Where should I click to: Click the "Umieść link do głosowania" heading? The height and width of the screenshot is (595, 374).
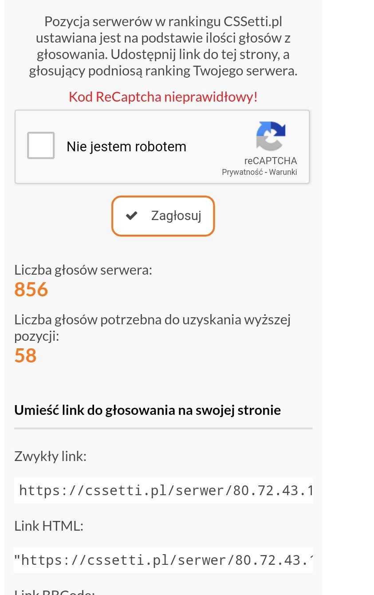click(x=147, y=410)
